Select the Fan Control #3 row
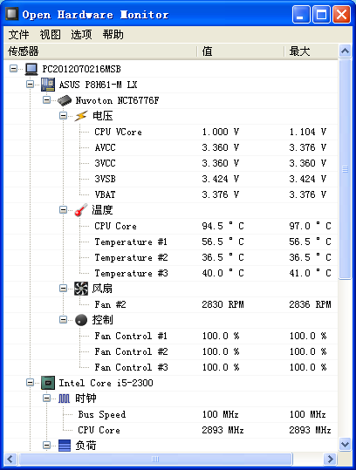 tap(171, 367)
